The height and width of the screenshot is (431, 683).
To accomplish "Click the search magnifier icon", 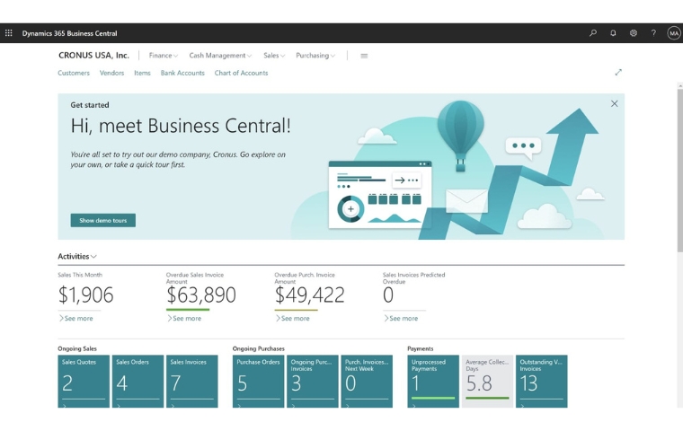I will (593, 33).
